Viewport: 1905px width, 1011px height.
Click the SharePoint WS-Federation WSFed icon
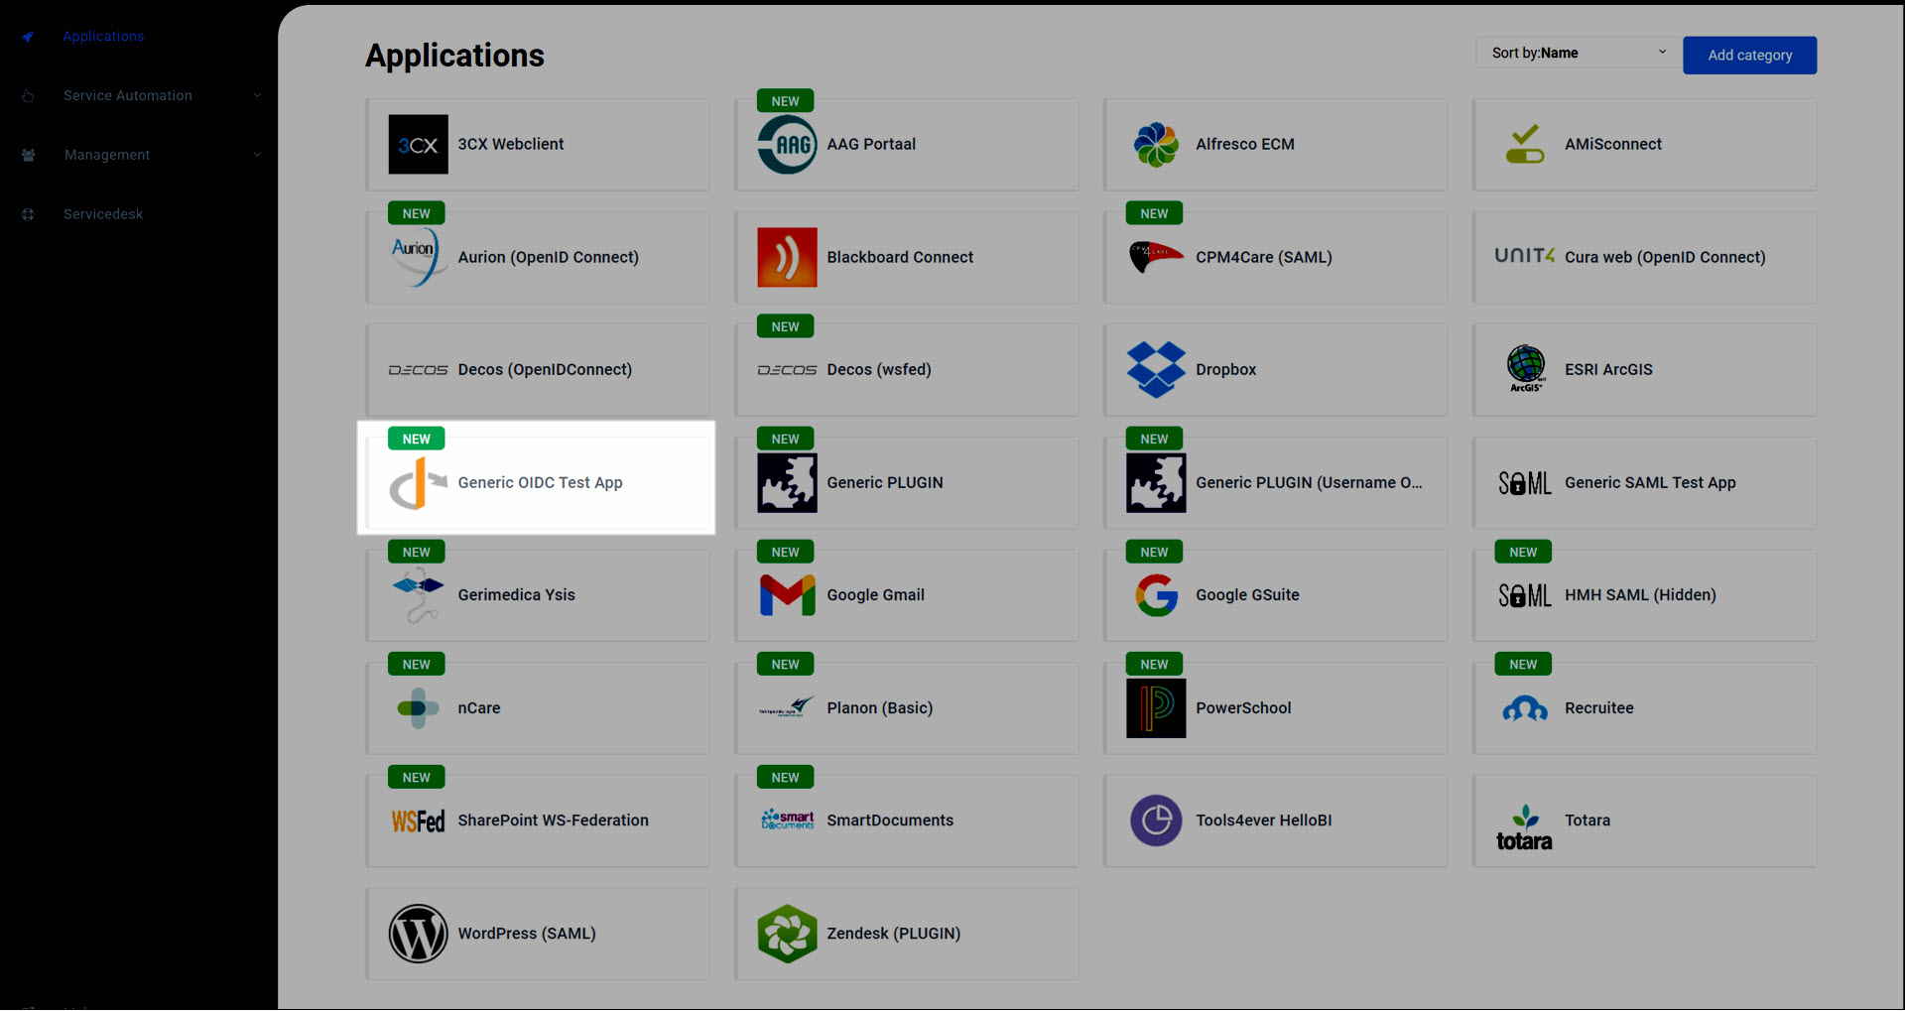click(418, 821)
